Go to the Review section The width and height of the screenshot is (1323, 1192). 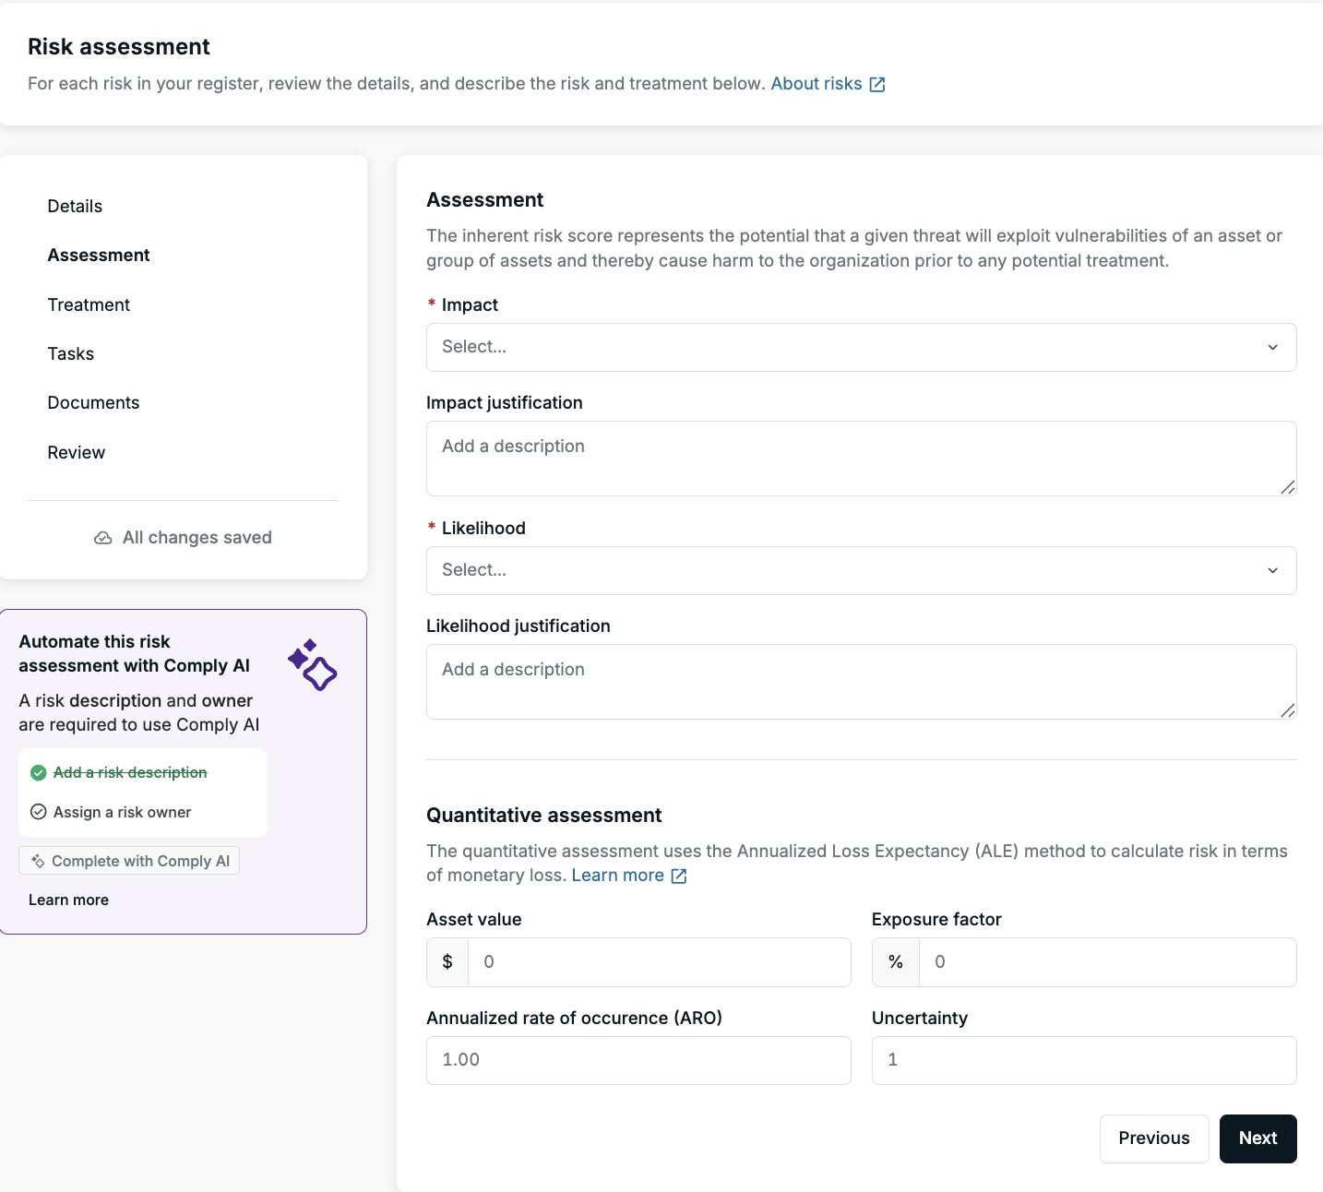[77, 453]
